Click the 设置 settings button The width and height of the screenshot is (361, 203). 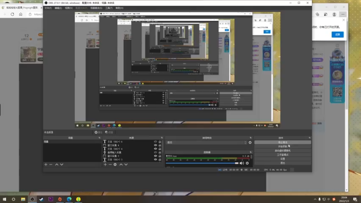coord(282,159)
